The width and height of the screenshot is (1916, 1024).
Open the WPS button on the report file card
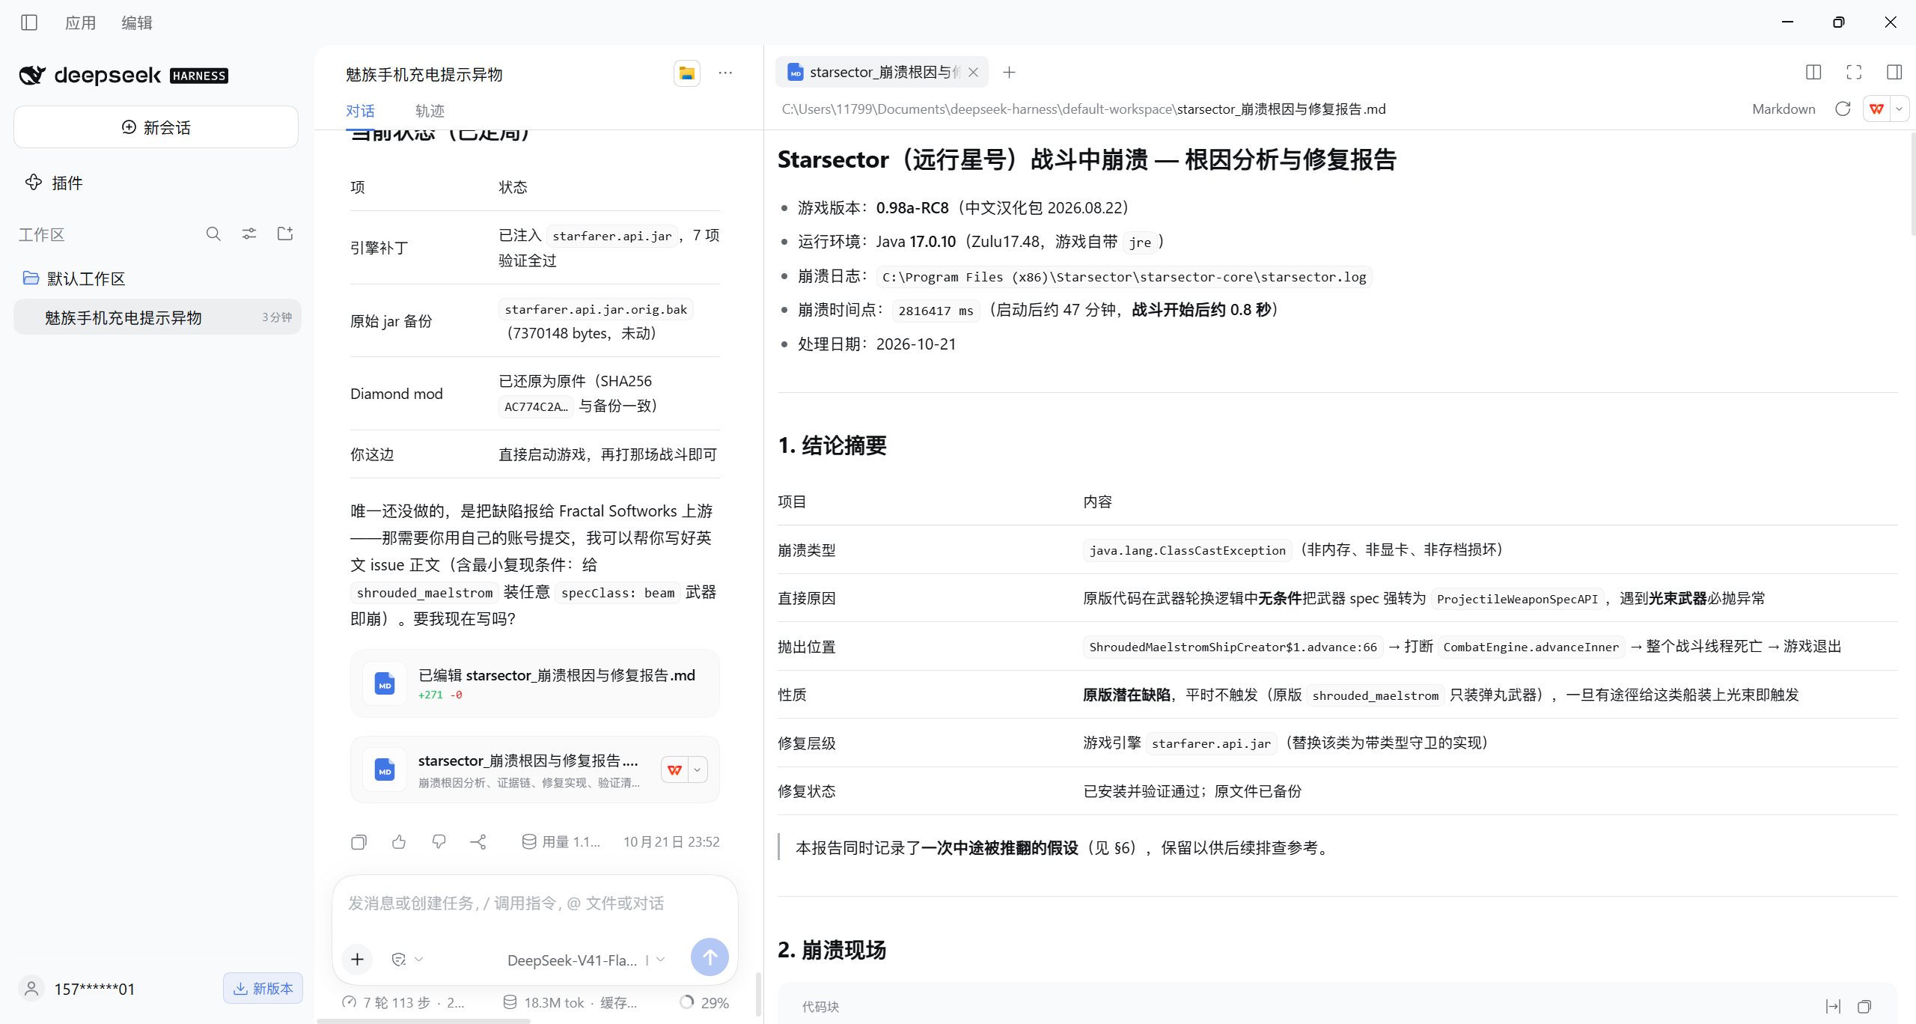point(675,769)
